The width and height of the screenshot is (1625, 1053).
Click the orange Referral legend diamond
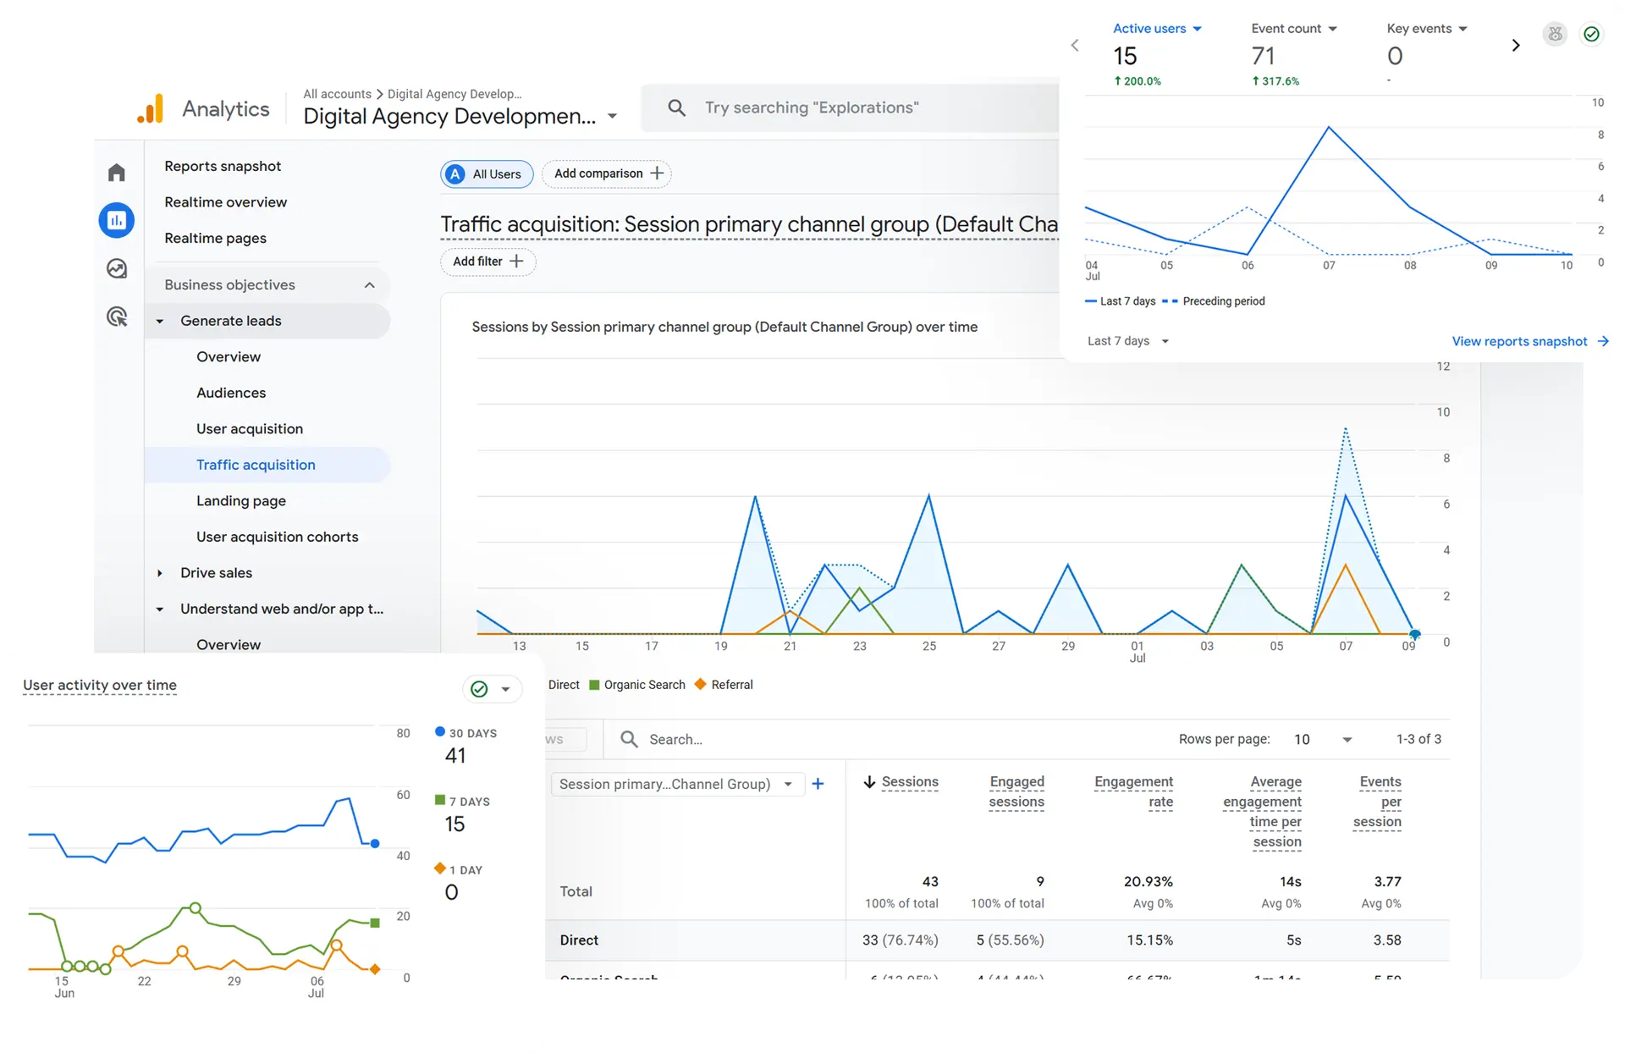click(x=700, y=684)
